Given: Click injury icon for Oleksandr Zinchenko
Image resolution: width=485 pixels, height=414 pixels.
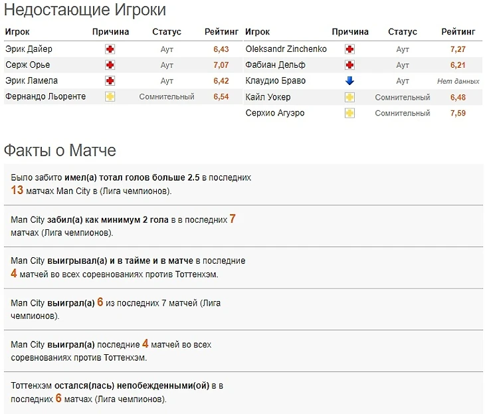Looking at the screenshot, I should (x=349, y=49).
